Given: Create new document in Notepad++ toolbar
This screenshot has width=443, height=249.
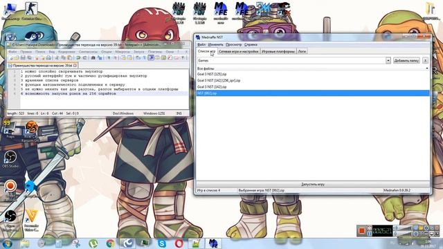Looking at the screenshot, I should pos(11,58).
